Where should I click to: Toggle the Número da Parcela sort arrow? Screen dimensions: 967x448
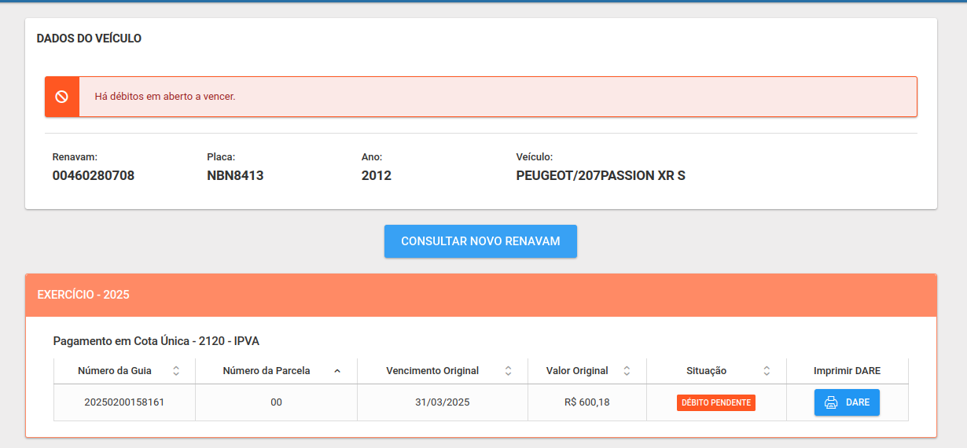(x=337, y=371)
